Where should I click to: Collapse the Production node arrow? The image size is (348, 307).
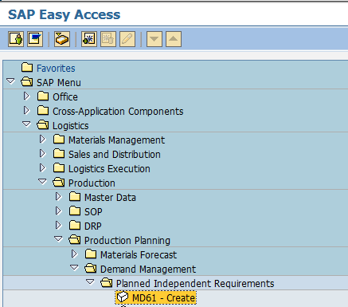point(42,181)
